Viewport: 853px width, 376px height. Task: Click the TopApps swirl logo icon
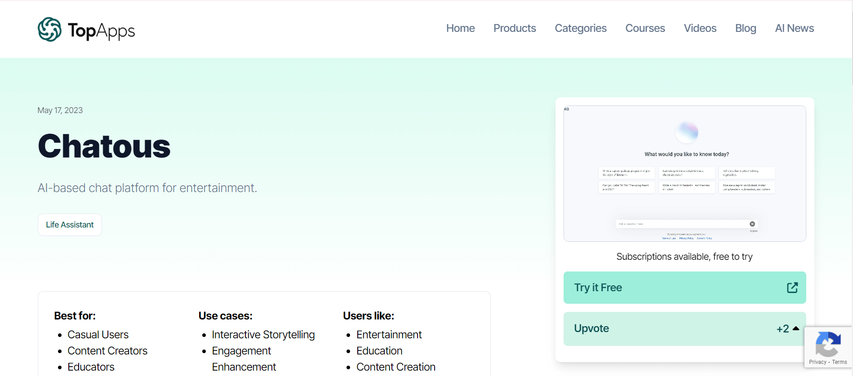pos(49,30)
